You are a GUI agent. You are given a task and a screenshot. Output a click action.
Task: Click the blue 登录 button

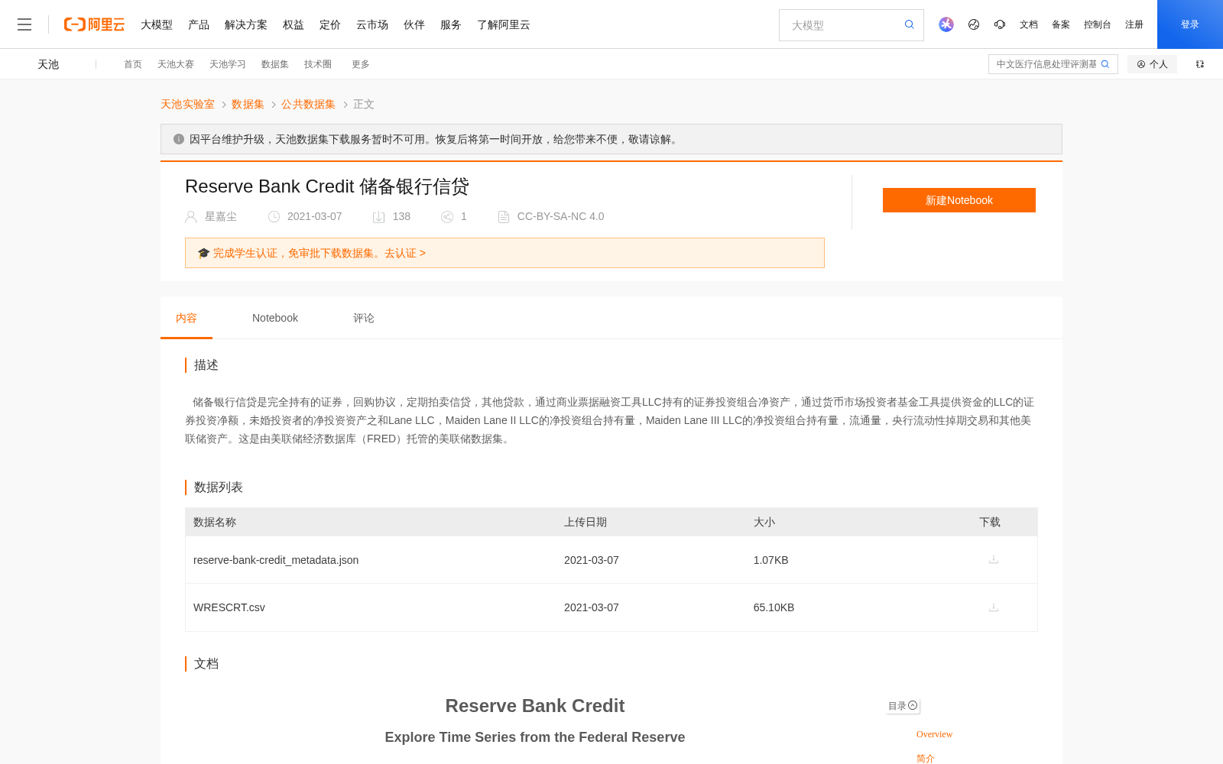click(x=1190, y=24)
